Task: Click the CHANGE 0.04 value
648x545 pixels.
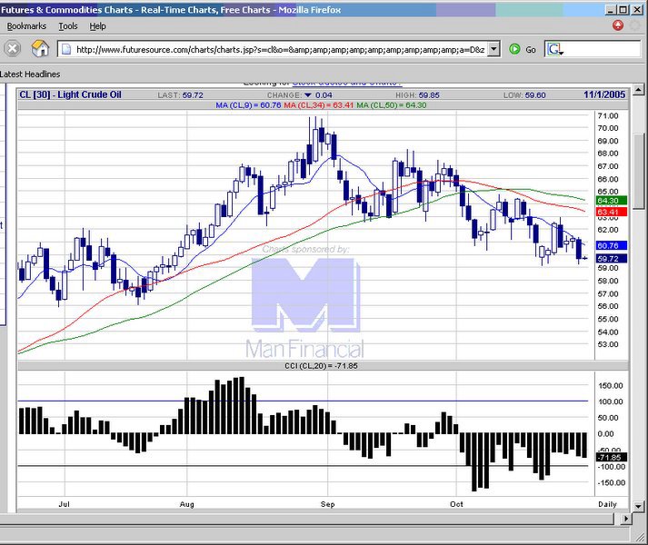Action: click(x=300, y=95)
